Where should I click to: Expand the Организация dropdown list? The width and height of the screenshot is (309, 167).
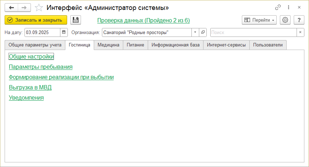(x=195, y=33)
